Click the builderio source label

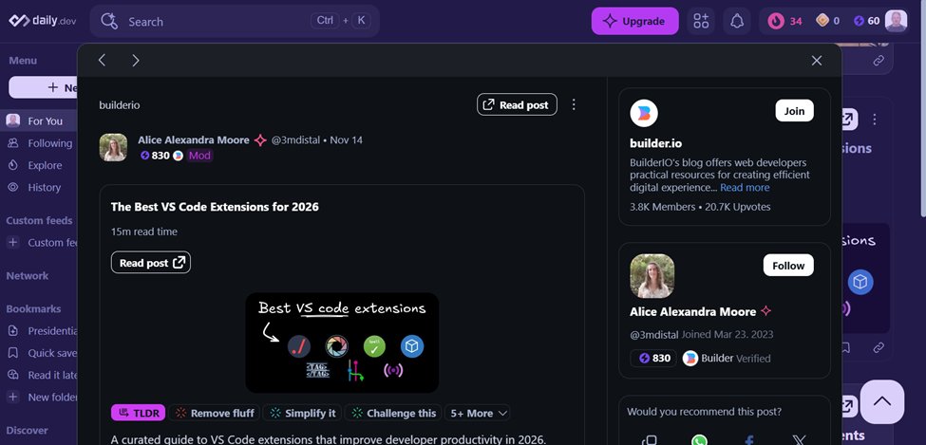[120, 105]
